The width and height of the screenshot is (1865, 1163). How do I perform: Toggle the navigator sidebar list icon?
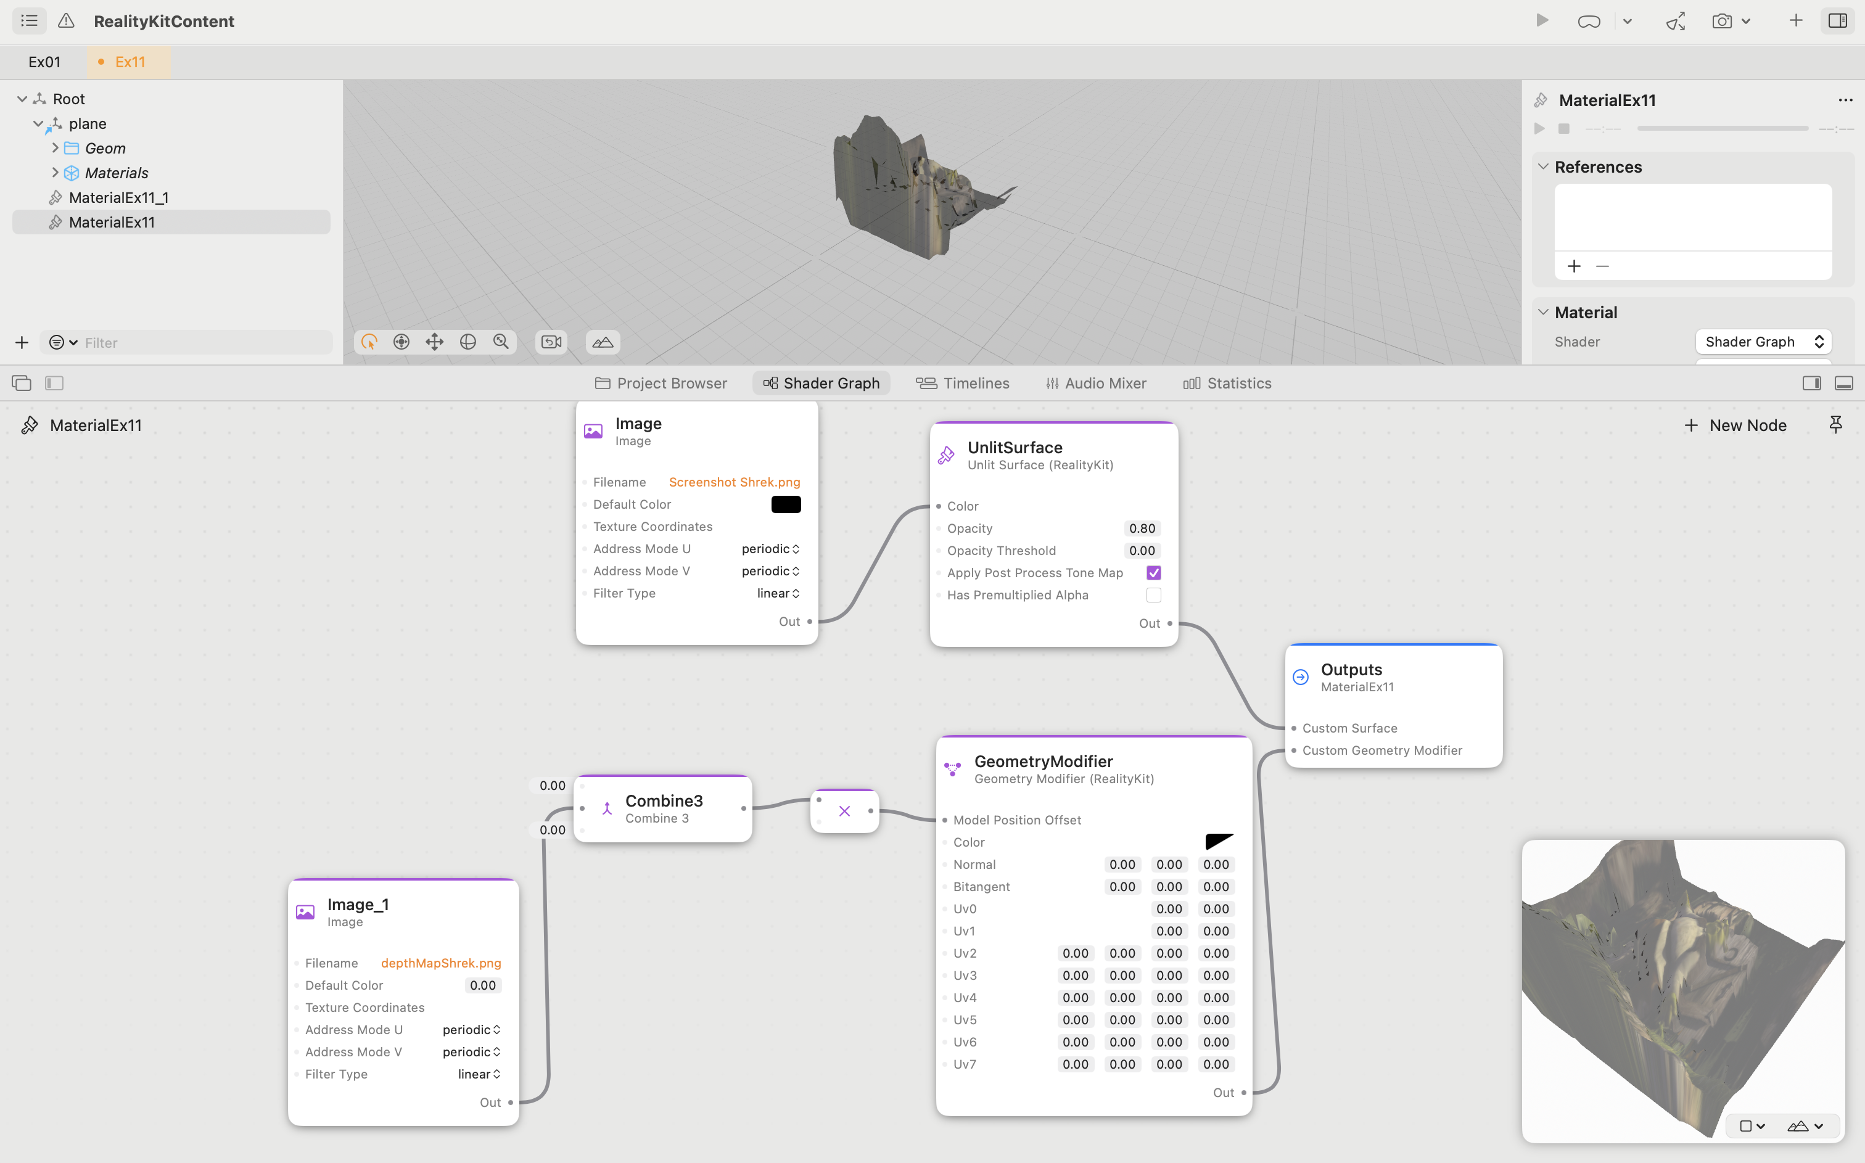pos(29,21)
